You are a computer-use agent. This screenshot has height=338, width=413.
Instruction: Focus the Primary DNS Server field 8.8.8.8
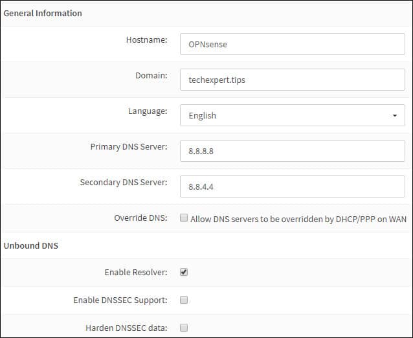(x=293, y=151)
